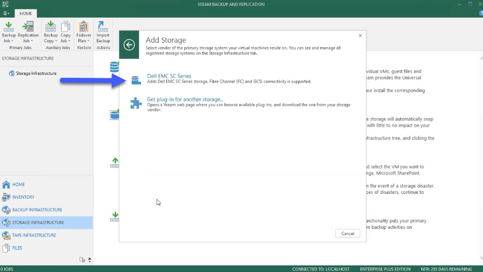Image resolution: width=483 pixels, height=272 pixels.
Task: Open the Dell EMC SC Series link
Action: click(169, 76)
